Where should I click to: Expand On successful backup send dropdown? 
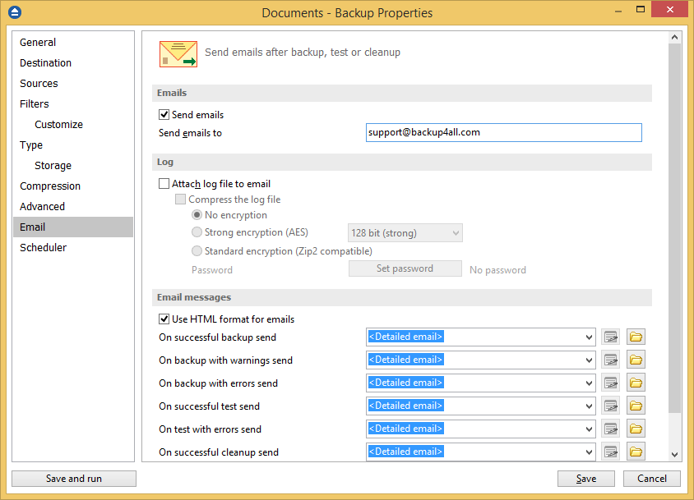pos(588,337)
